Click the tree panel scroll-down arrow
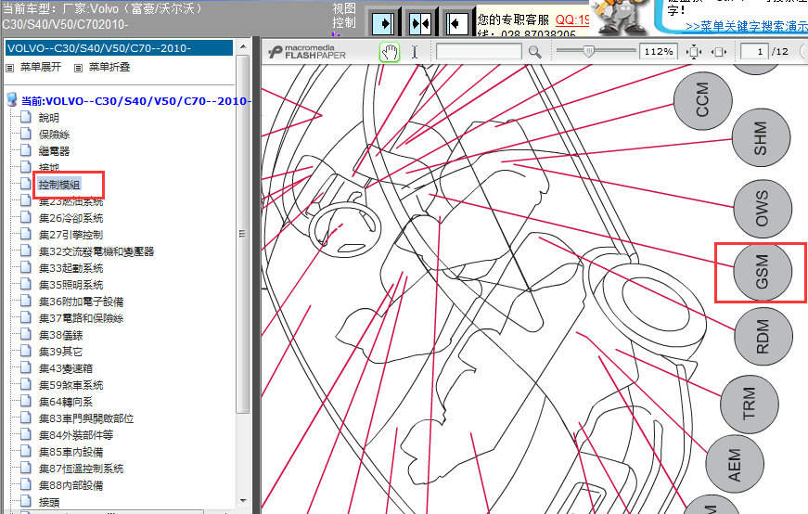808x514 pixels. (243, 501)
